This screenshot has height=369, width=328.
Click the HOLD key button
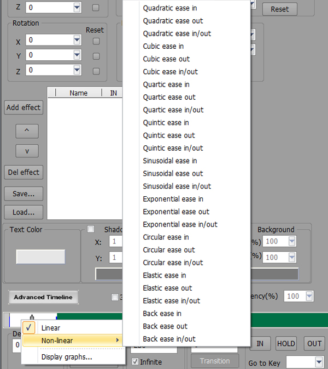(x=286, y=344)
